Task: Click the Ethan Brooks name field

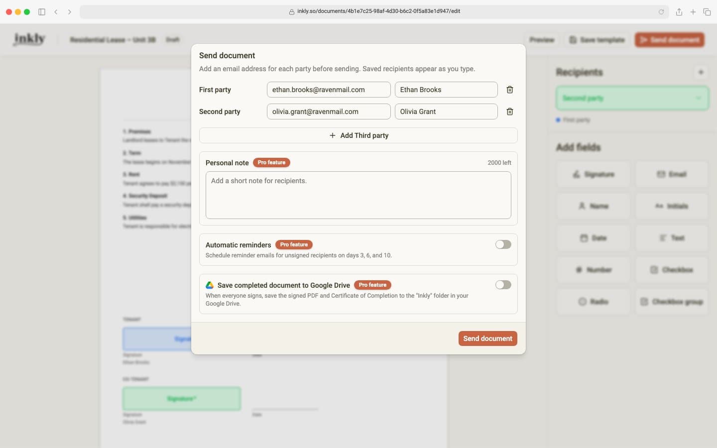Action: [x=446, y=90]
